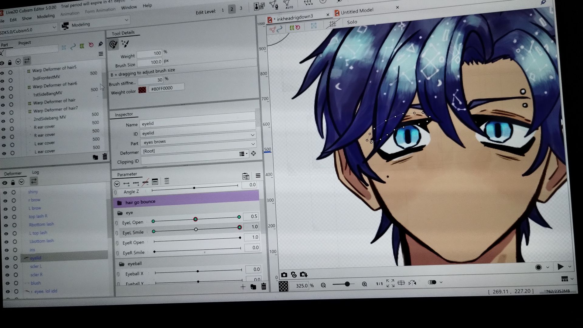Click the texture atlas icon in top toolbar
This screenshot has width=583, height=328.
(x=259, y=6)
